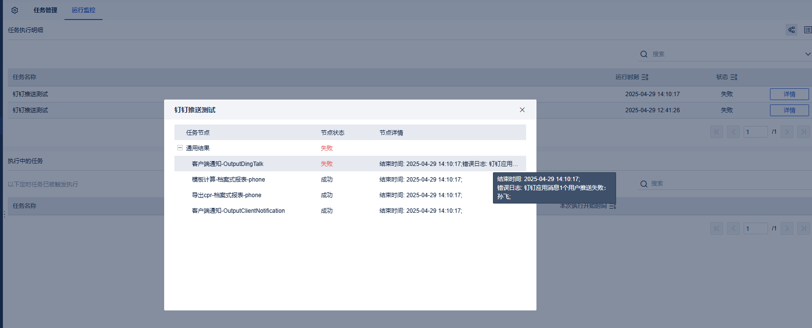Go to the first page in upper pagination

tap(717, 132)
